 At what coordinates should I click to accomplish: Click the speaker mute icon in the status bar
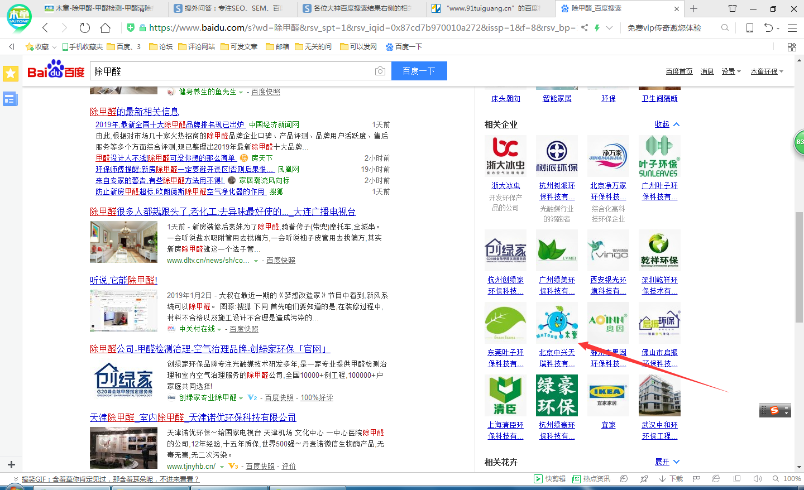click(758, 479)
